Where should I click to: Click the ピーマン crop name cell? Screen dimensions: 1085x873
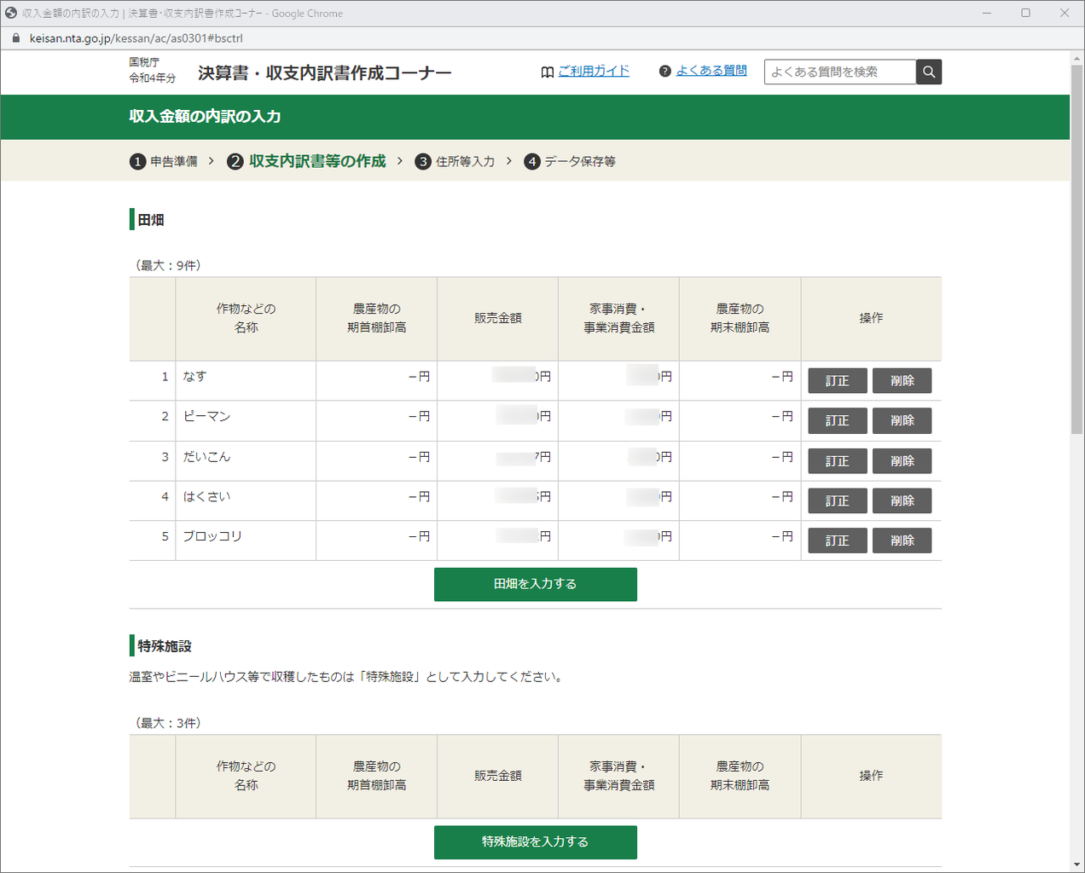pos(246,421)
